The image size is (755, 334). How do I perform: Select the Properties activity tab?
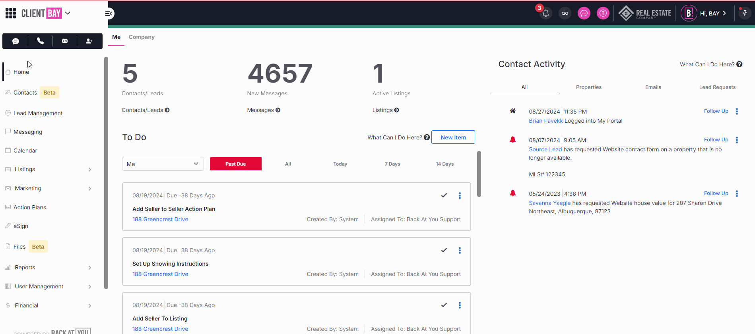click(589, 87)
